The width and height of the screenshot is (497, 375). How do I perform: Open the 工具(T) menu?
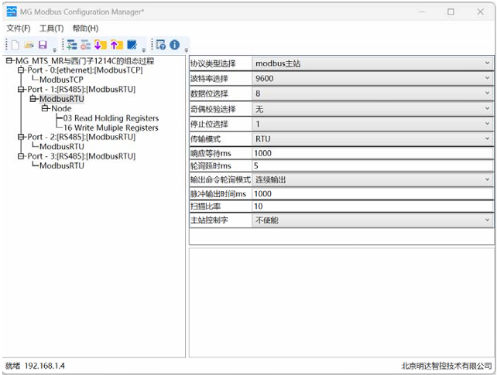[51, 29]
